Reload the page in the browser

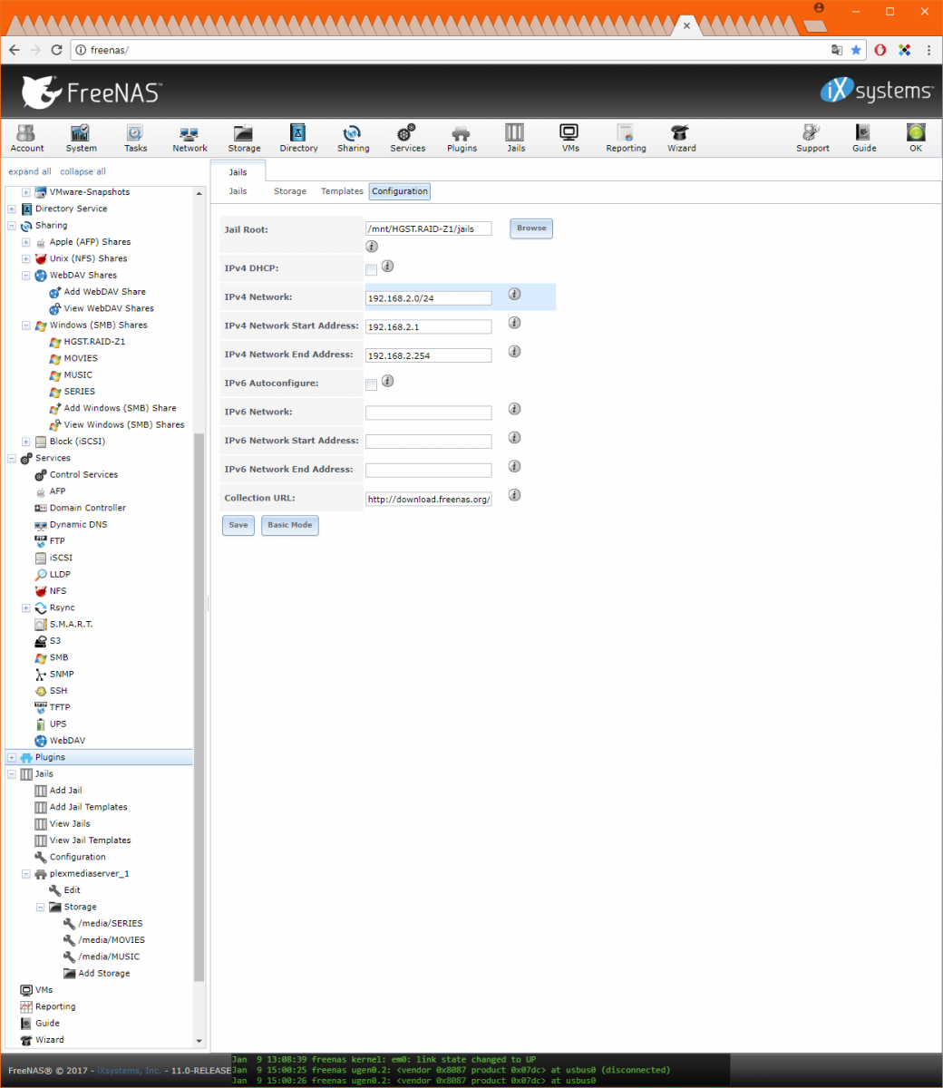[57, 50]
